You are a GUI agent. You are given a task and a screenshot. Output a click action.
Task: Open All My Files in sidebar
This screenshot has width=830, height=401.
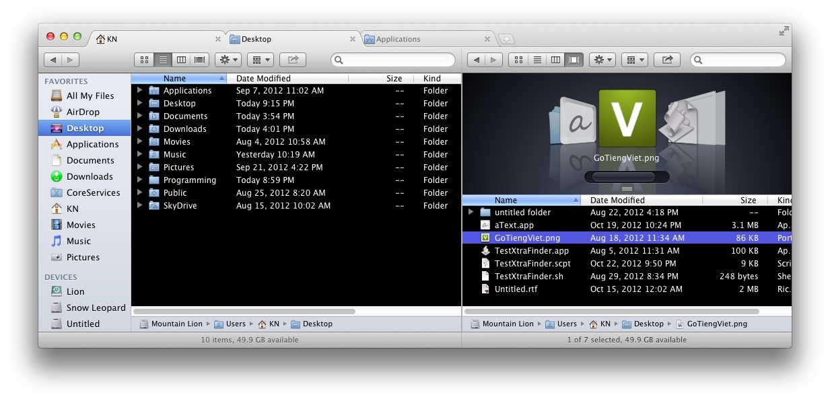coord(83,96)
